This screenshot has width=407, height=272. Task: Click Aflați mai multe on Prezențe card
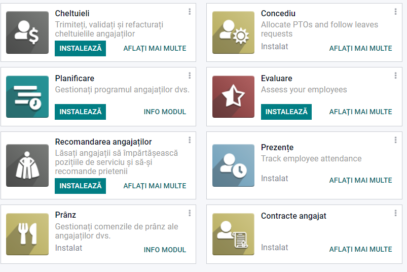(x=360, y=180)
